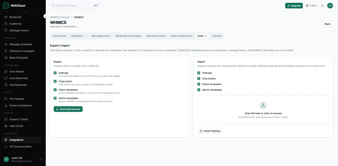Open Audiences people icon in sidebar
Viewport: 338px width, 166px height.
(x=6, y=24)
